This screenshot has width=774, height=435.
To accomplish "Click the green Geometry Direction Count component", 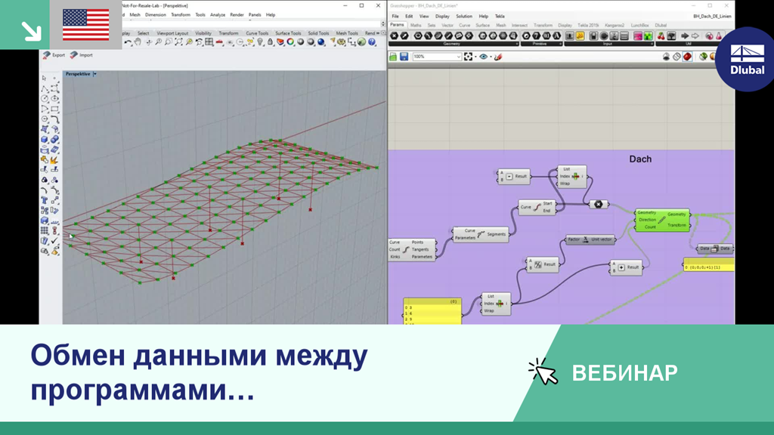I will [662, 220].
